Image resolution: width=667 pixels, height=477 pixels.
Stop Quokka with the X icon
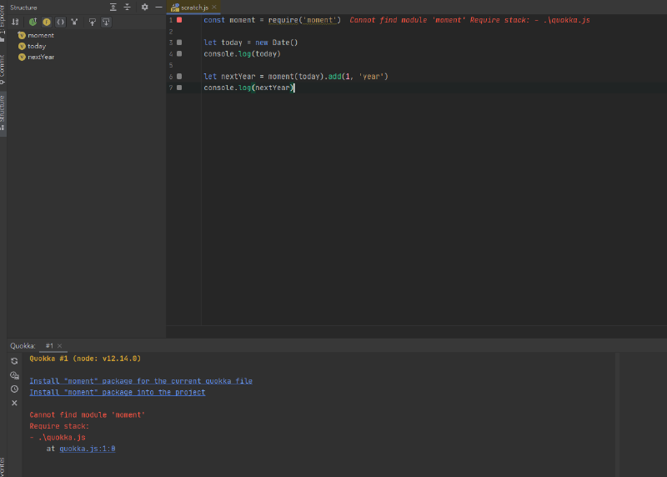click(x=14, y=403)
